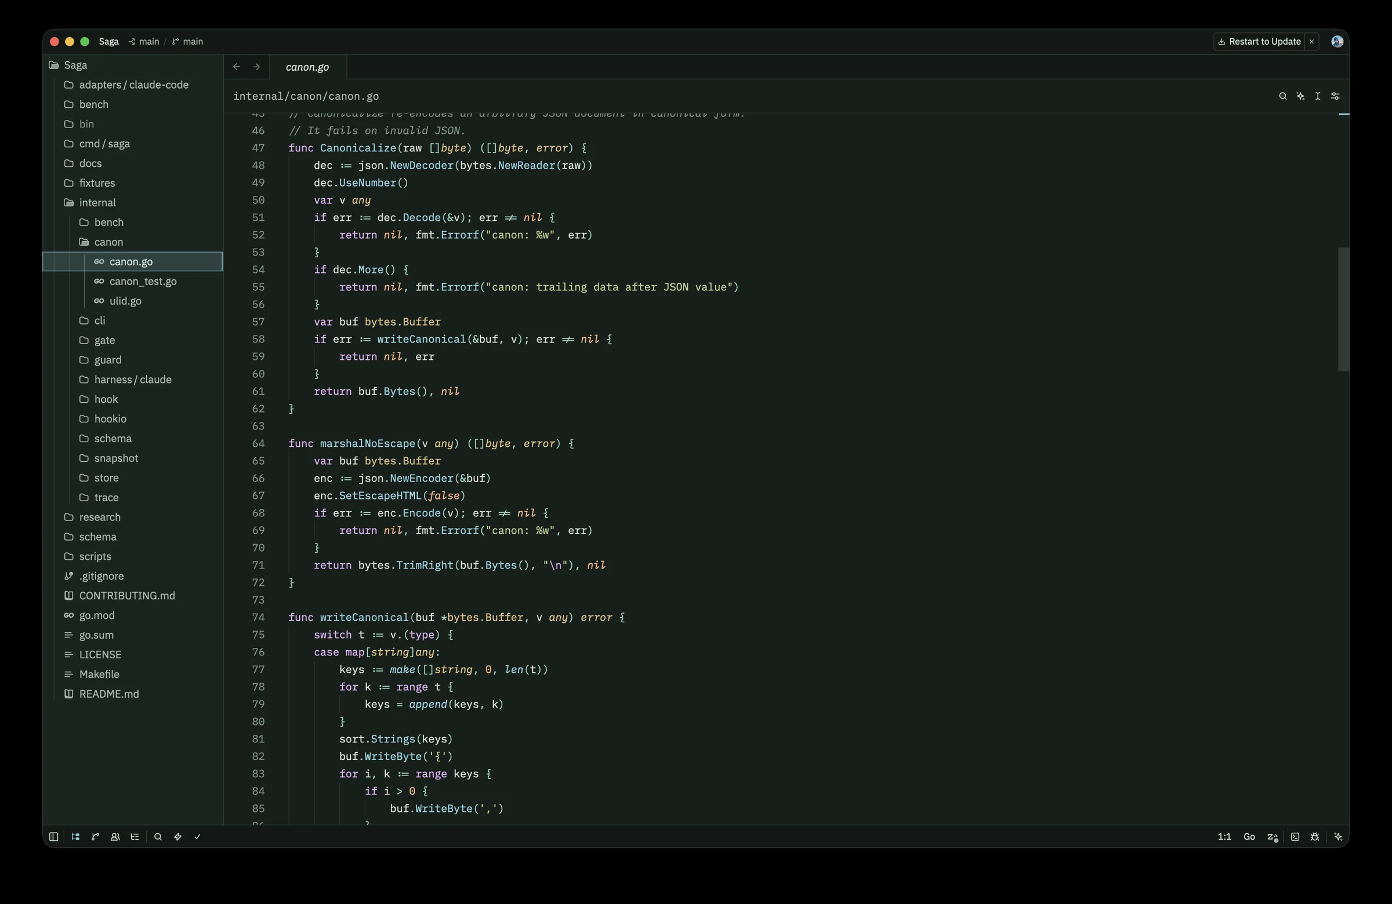Open the .gitignore file

[133, 576]
